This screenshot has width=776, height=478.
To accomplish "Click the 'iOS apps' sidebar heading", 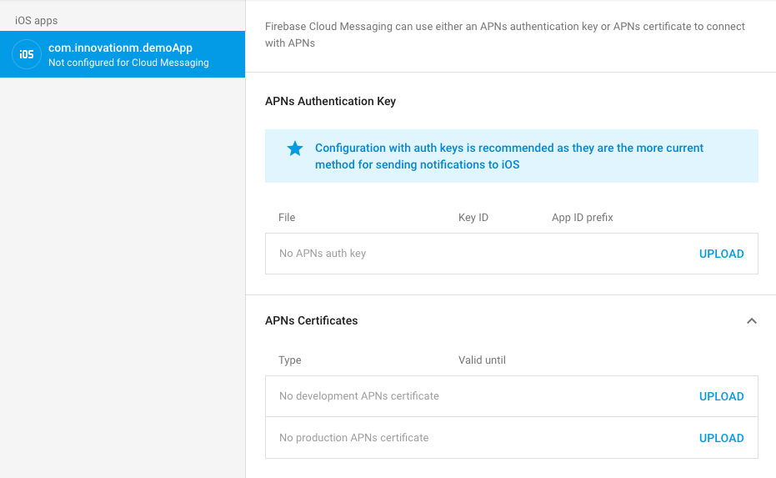I will [37, 20].
